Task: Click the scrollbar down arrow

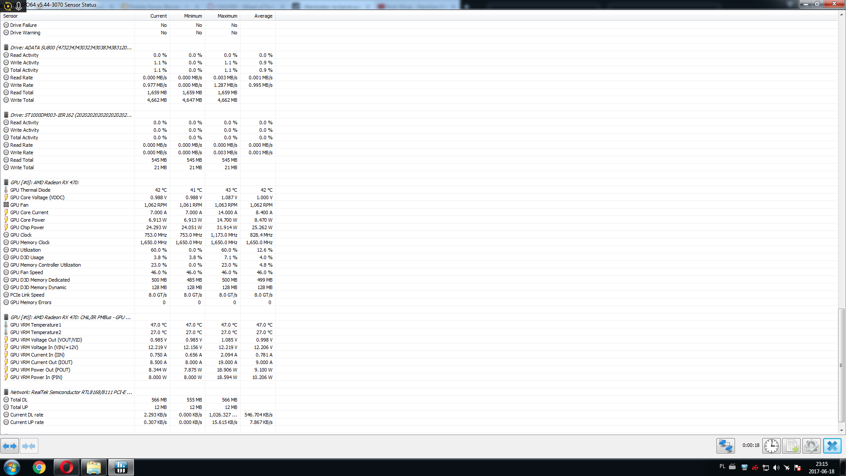Action: (842, 431)
